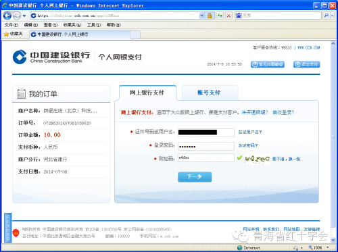Click the red police shield badge icon

tap(16, 233)
